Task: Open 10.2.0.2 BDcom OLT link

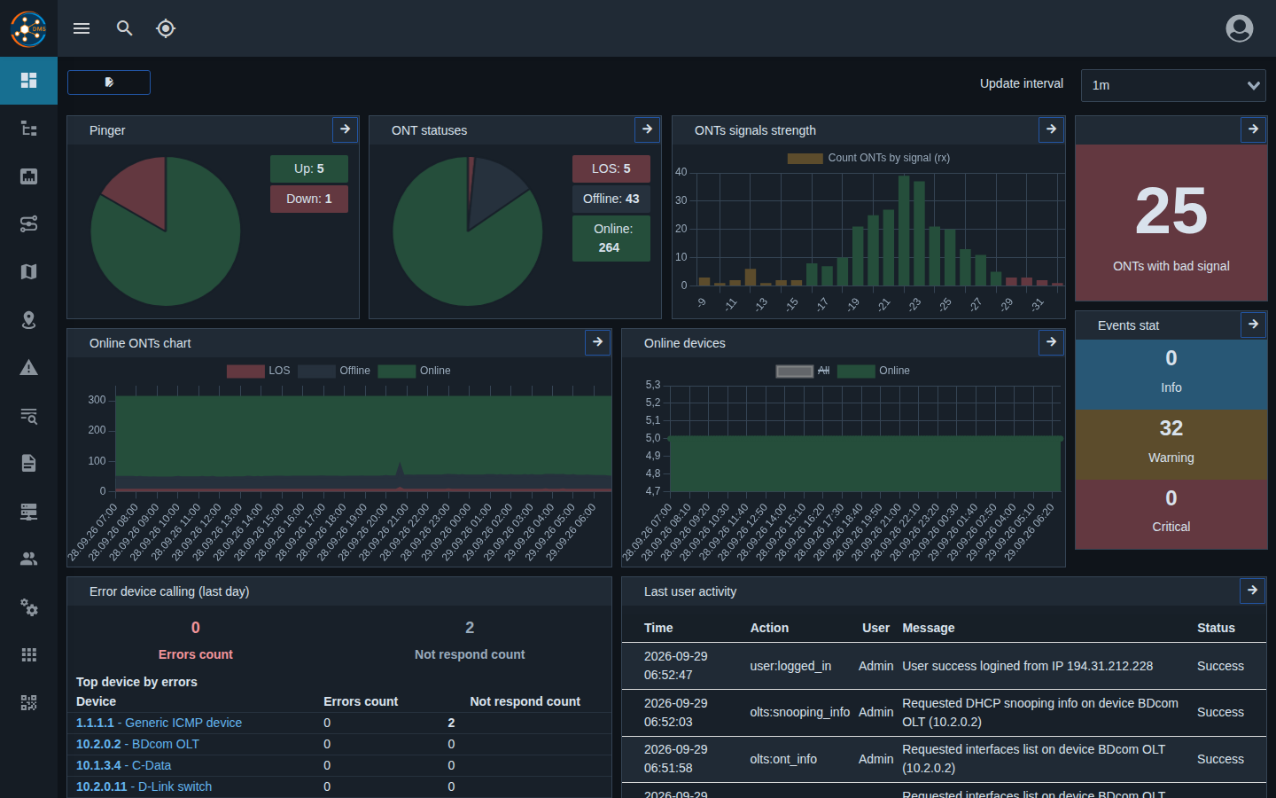Action: click(137, 744)
